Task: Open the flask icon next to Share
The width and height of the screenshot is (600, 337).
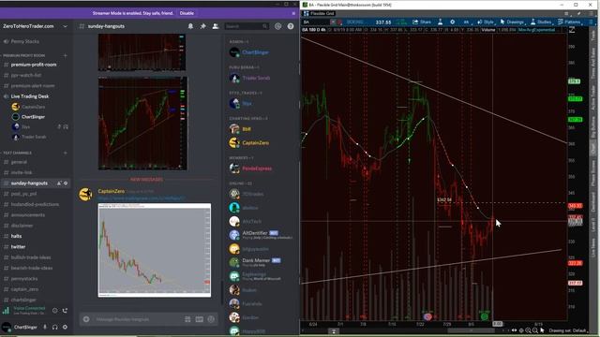Action: click(440, 22)
